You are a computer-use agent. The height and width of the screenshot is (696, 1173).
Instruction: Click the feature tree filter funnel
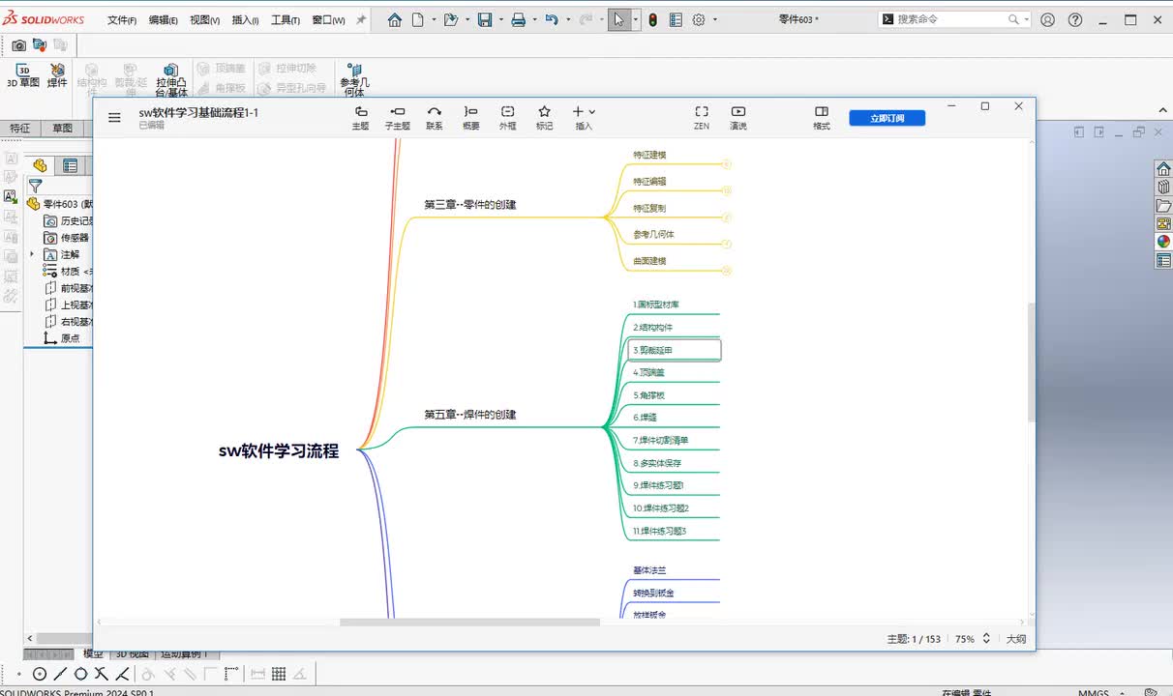[x=36, y=186]
